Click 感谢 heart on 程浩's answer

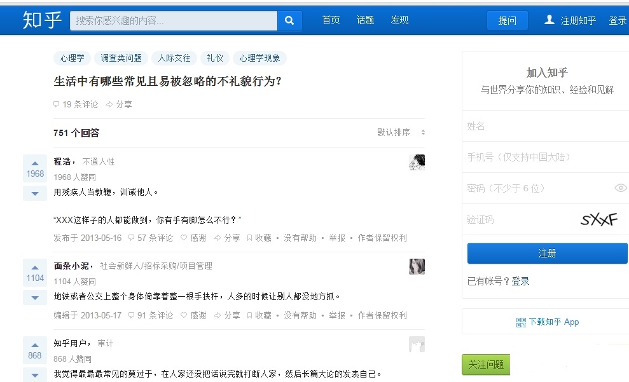[193, 238]
